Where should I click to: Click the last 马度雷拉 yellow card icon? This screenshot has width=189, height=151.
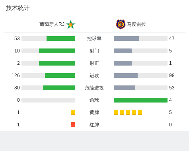coord(140,112)
